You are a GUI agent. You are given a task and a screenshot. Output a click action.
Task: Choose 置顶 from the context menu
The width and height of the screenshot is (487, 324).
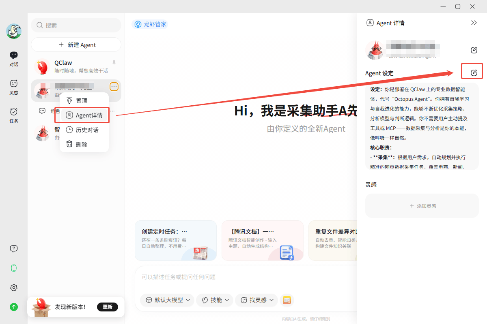(84, 100)
